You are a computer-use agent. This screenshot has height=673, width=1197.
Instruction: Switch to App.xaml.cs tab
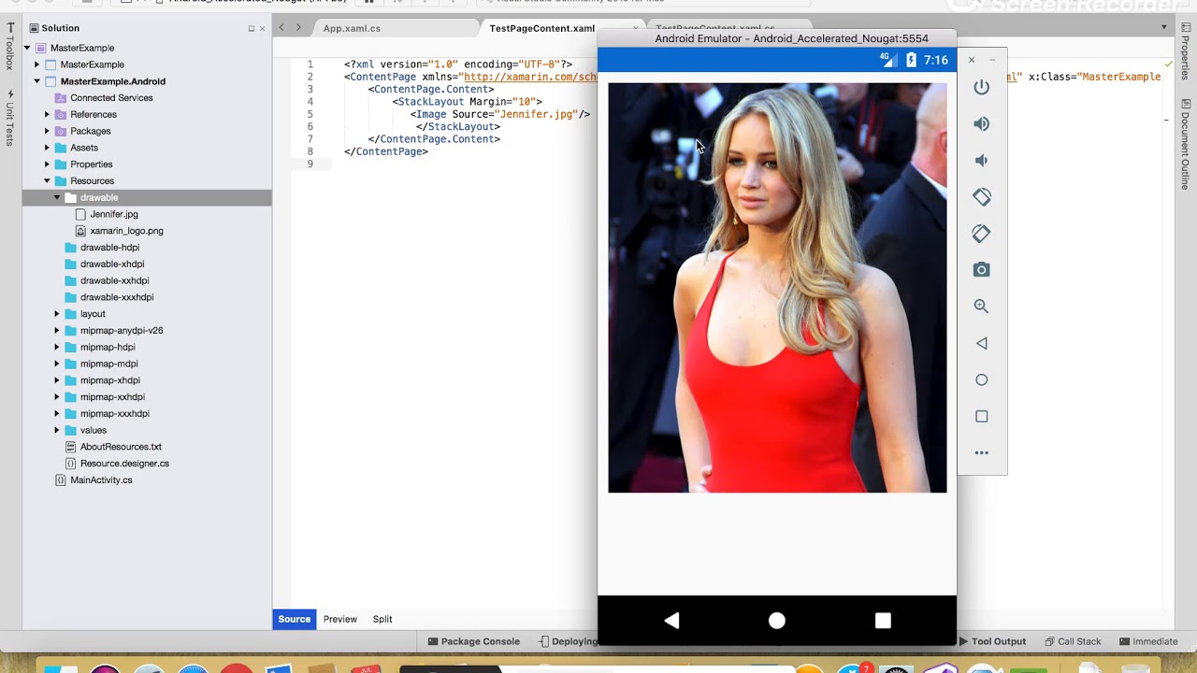[352, 28]
